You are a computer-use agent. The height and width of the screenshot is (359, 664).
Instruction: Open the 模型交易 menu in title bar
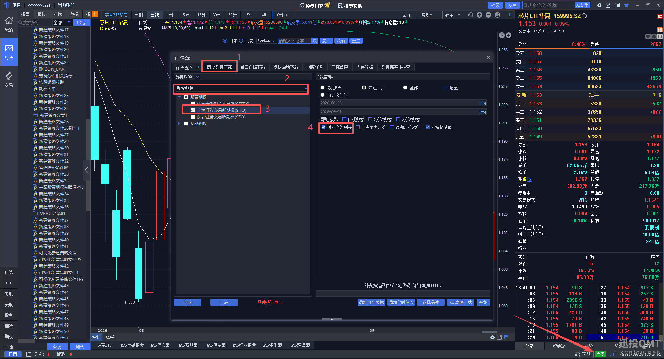tap(350, 6)
